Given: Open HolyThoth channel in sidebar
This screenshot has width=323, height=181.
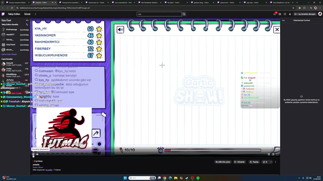Looking at the screenshot, I should click(15, 45).
